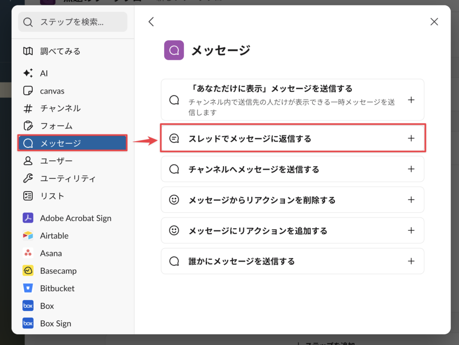Image resolution: width=459 pixels, height=345 pixels.
Task: Go back using the left chevron
Action: [151, 22]
